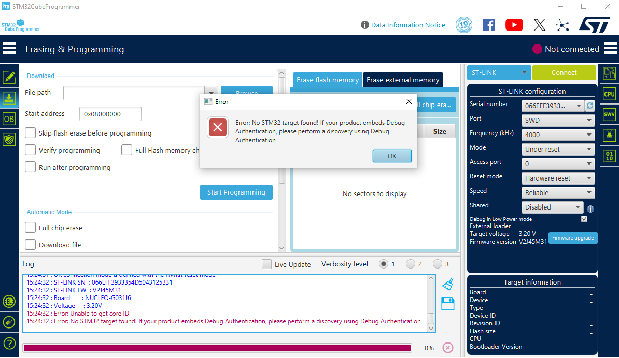Open the memory and file editing pencil icon
The width and height of the screenshot is (619, 358).
(x=9, y=77)
